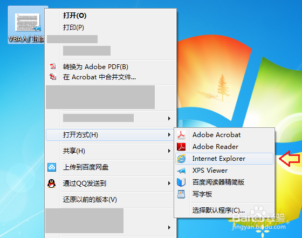
Task: Click the Adobe Acrobat icon in submenu
Action: pos(181,135)
